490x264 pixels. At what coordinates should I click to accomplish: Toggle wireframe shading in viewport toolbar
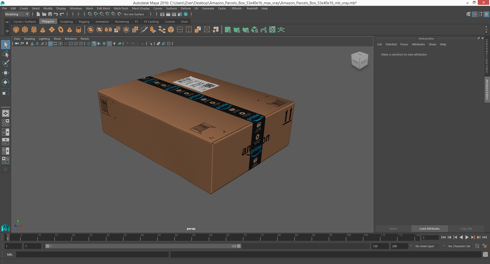tap(89, 44)
